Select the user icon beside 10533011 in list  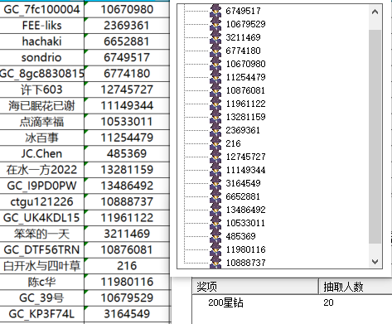pos(215,223)
